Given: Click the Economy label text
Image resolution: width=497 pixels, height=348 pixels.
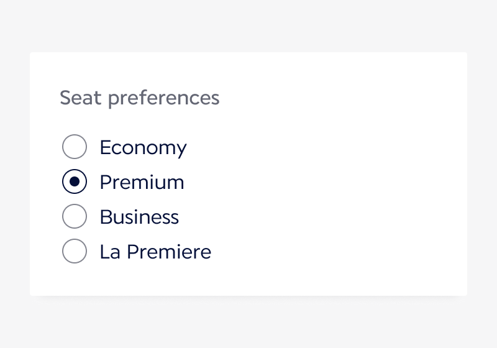Looking at the screenshot, I should 143,148.
